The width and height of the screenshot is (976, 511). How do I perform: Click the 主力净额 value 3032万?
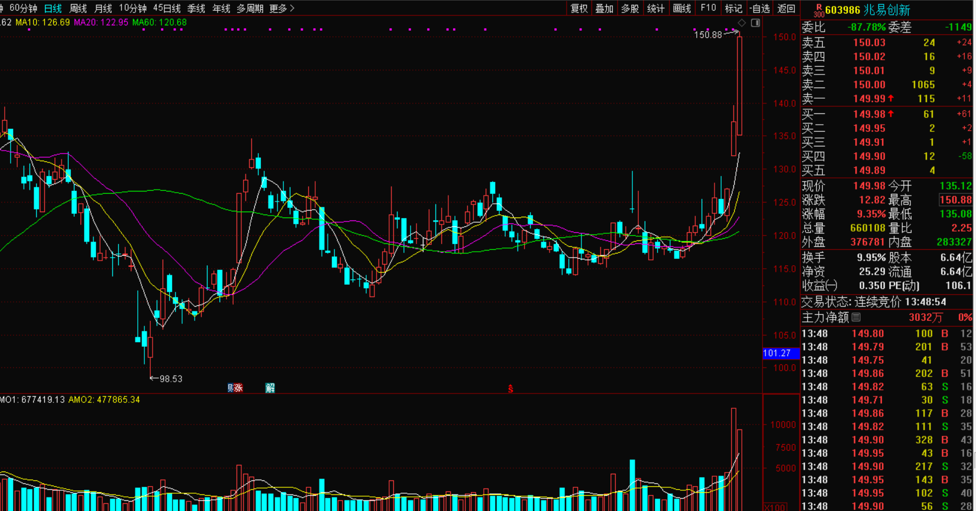pyautogui.click(x=926, y=317)
